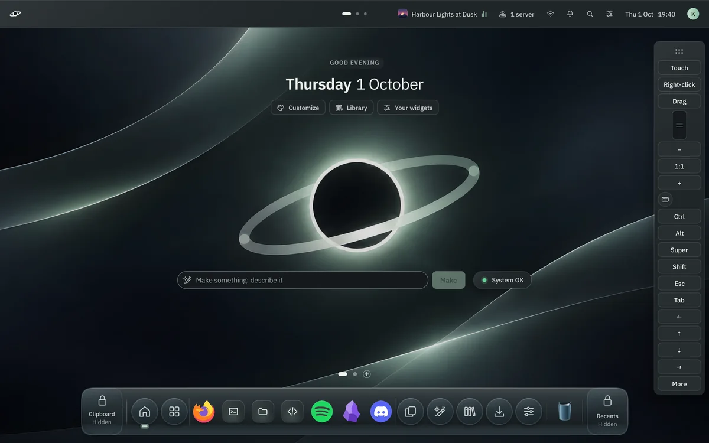Click the Esc key button

click(x=679, y=284)
